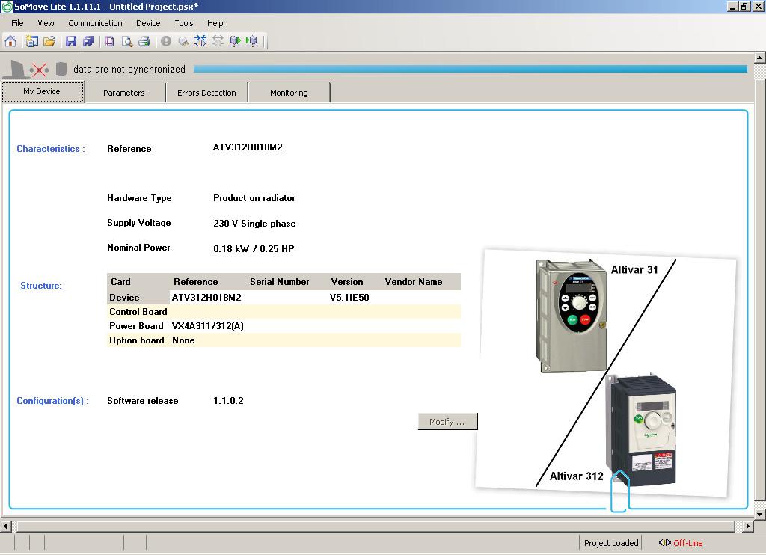Viewport: 766px width, 555px height.
Task: Click the Altivar 31 drive image
Action: pos(572,315)
